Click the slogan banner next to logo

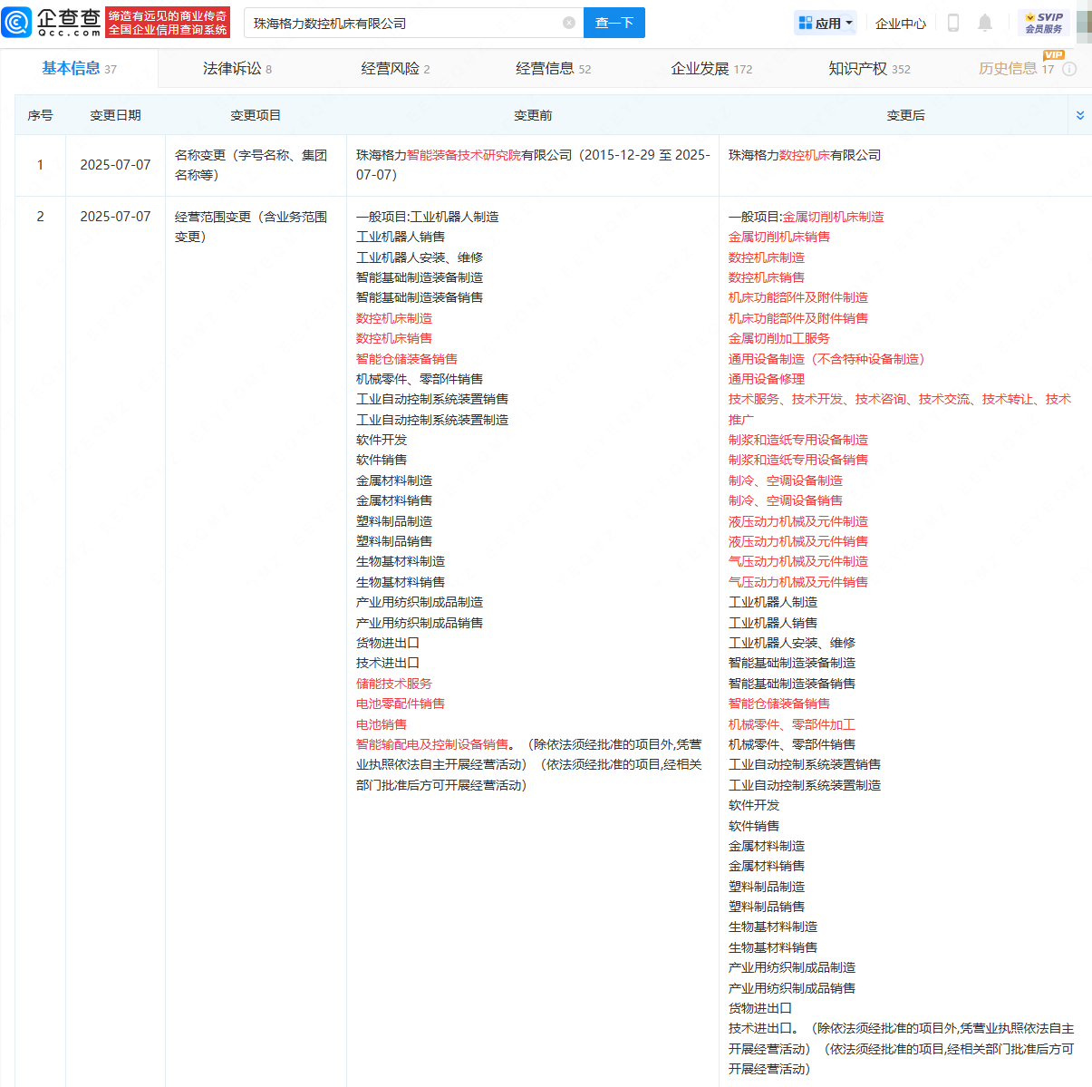(168, 23)
